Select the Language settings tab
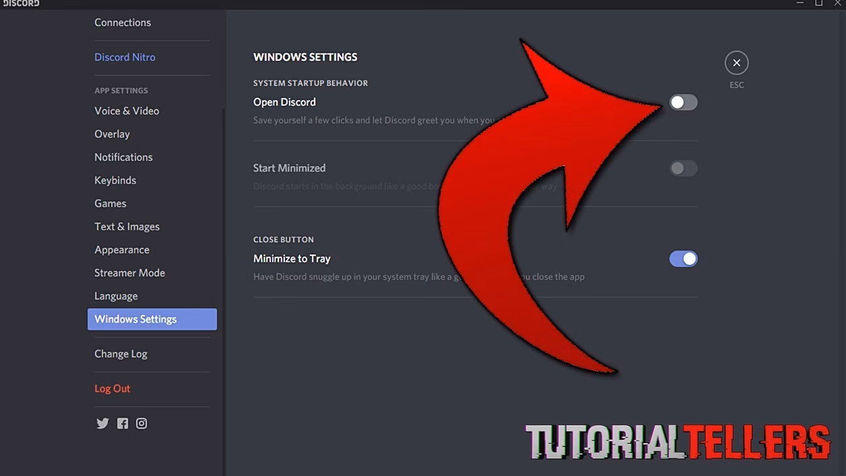 116,296
